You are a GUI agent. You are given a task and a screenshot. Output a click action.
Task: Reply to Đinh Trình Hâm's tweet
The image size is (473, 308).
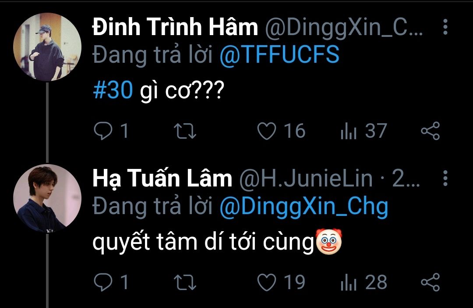(103, 131)
